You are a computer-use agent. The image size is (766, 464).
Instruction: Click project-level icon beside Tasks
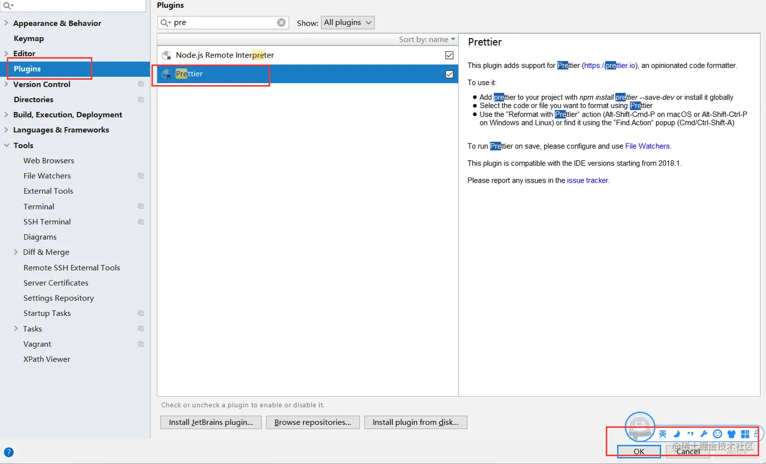[x=141, y=329]
